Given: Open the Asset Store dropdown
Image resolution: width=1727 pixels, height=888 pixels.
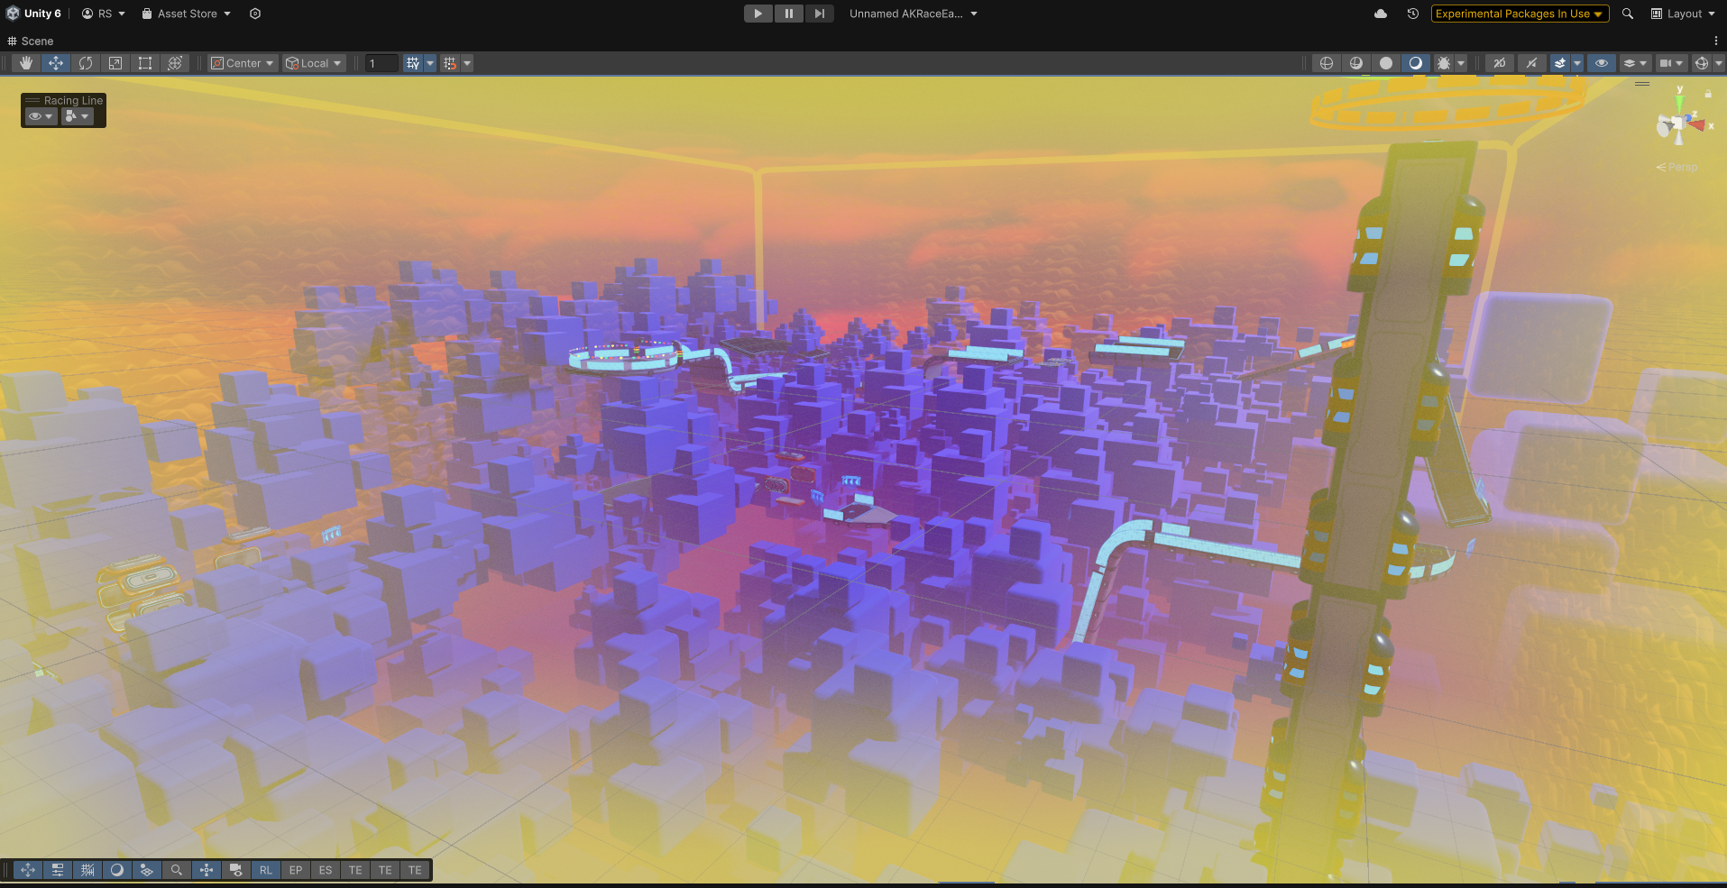Looking at the screenshot, I should pyautogui.click(x=187, y=14).
